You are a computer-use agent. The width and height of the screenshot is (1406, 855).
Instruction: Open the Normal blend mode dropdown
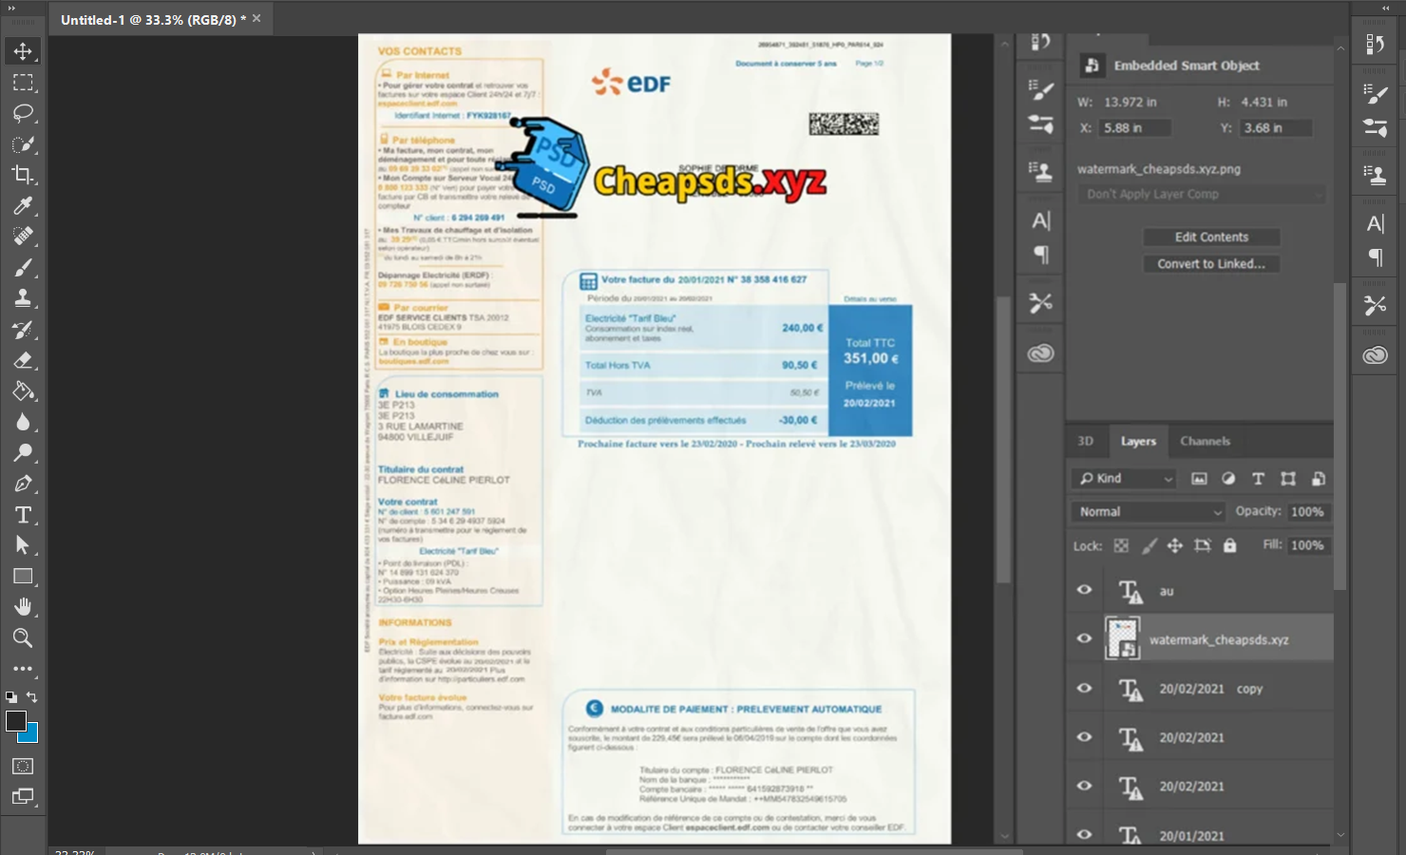pyautogui.click(x=1149, y=512)
